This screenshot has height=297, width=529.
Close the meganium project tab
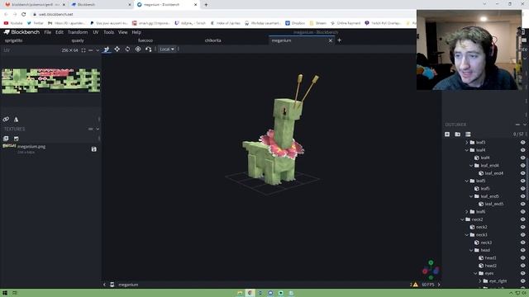[331, 40]
